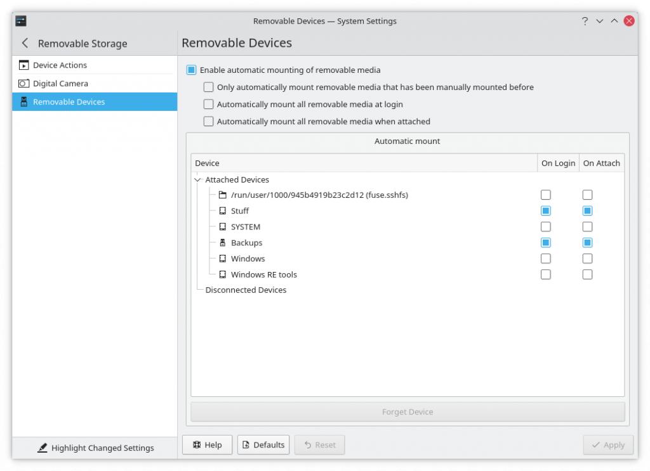Image resolution: width=650 pixels, height=471 pixels.
Task: Select Windows RE tools device row
Action: point(263,275)
